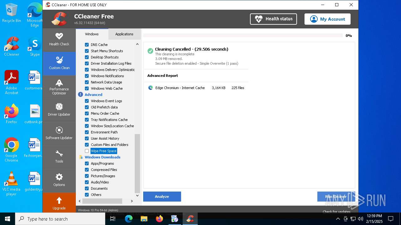Open Firefox from taskbar

tap(159, 219)
